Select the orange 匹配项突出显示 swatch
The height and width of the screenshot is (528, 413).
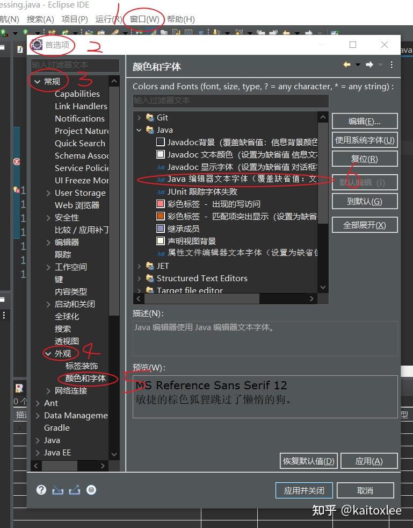[x=161, y=216]
